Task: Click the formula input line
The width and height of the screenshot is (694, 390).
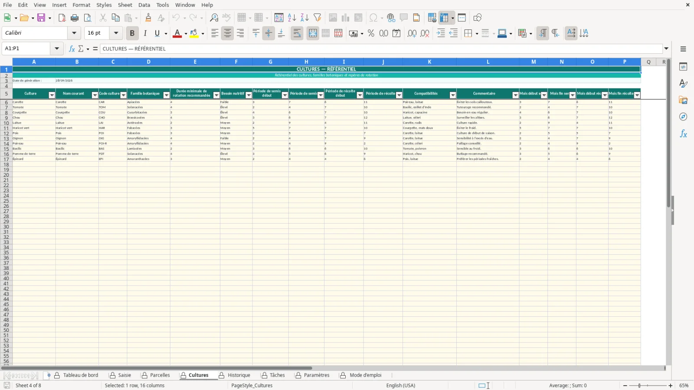Action: click(x=381, y=49)
